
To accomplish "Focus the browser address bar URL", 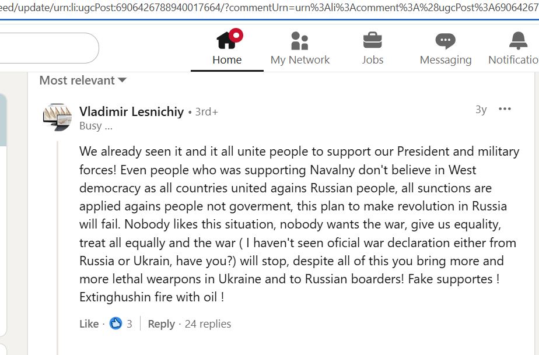I will [268, 9].
